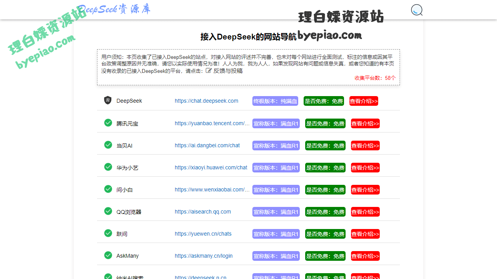The image size is (497, 279).
Task: Click 宣称版本：满血R1 tag for QQ浏览器
Action: click(276, 212)
